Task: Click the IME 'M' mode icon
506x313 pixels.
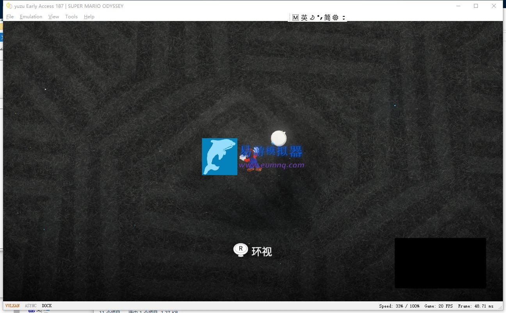Action: click(296, 18)
